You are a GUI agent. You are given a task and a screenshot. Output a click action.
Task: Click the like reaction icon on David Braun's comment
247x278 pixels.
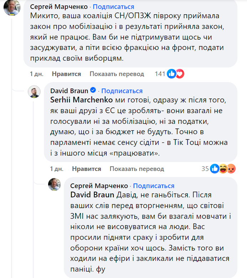[x=214, y=169]
